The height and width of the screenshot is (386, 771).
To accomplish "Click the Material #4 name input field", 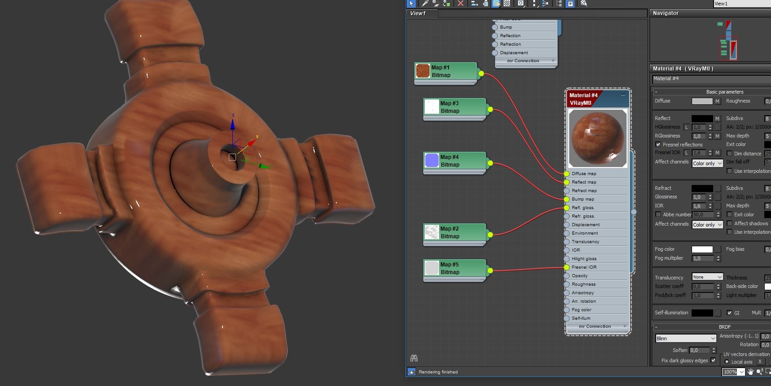I will [711, 79].
